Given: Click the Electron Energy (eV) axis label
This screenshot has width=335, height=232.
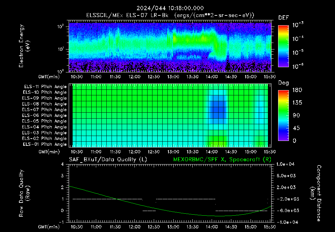Looking at the screenshot, I should pos(24,46).
